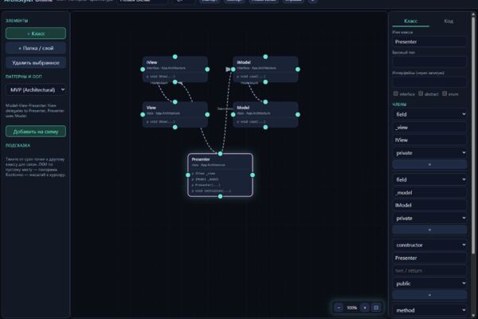Click the top connection port of IModel node
The image size is (478, 319).
(265, 57)
